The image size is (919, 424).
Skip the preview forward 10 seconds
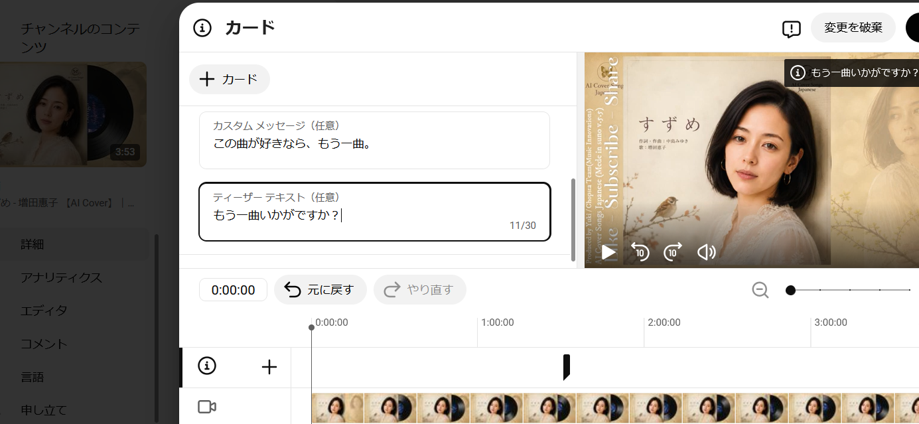click(673, 252)
